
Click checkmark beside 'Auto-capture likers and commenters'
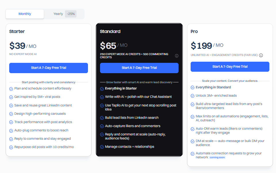pos(102,126)
